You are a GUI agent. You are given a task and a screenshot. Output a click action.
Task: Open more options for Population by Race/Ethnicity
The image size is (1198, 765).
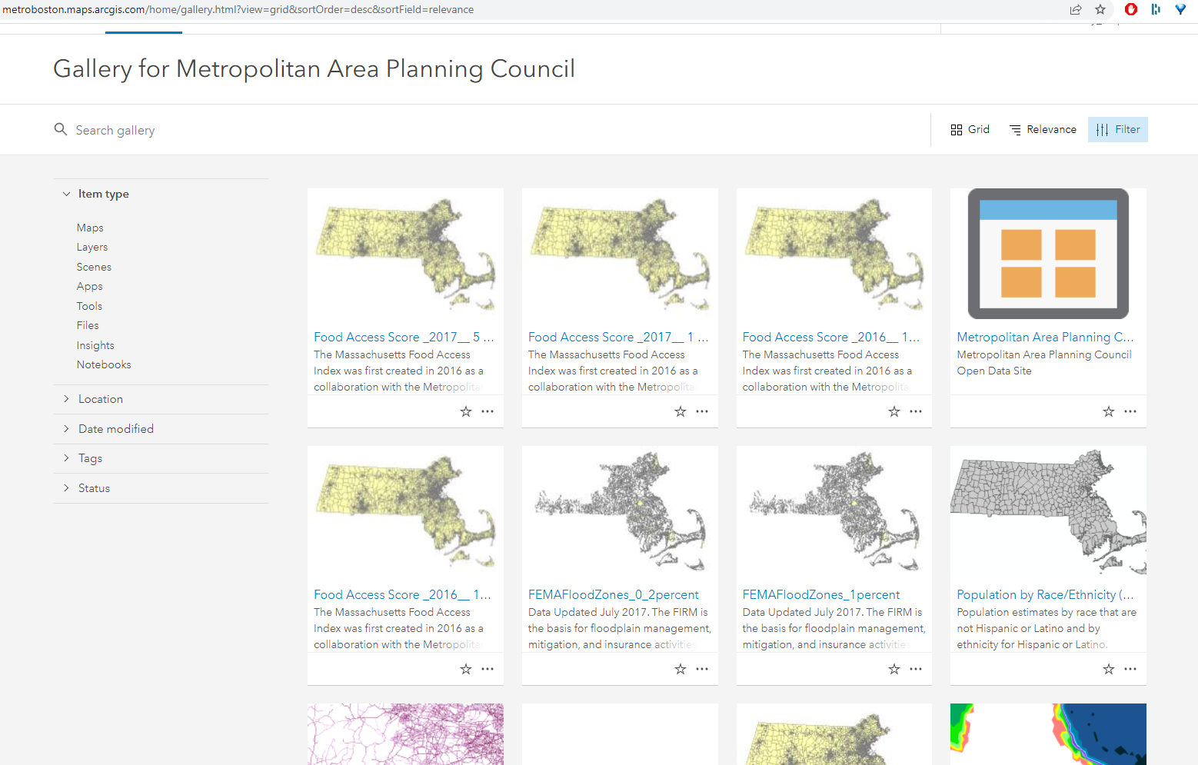coord(1130,669)
